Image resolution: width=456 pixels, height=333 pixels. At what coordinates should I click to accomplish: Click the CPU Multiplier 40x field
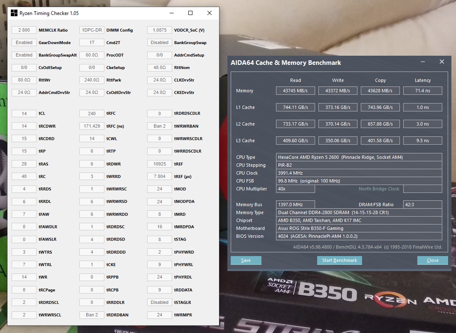(296, 189)
